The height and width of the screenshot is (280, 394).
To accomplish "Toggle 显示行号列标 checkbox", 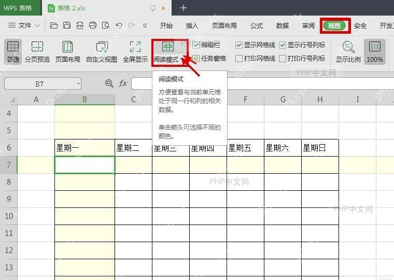I will tap(283, 45).
